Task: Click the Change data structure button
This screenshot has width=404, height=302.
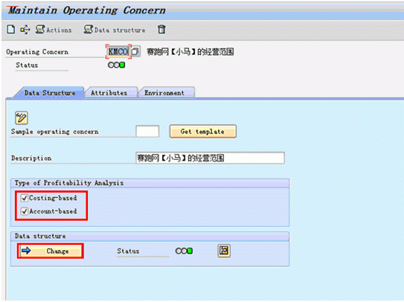Action: (51, 251)
